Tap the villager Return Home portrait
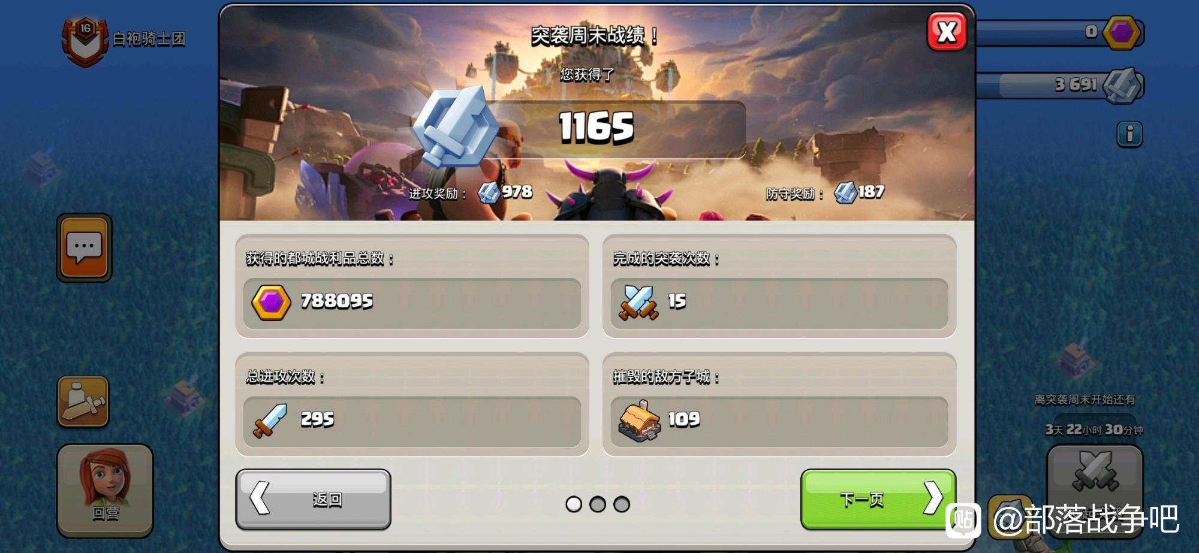Image resolution: width=1199 pixels, height=553 pixels. [x=105, y=490]
